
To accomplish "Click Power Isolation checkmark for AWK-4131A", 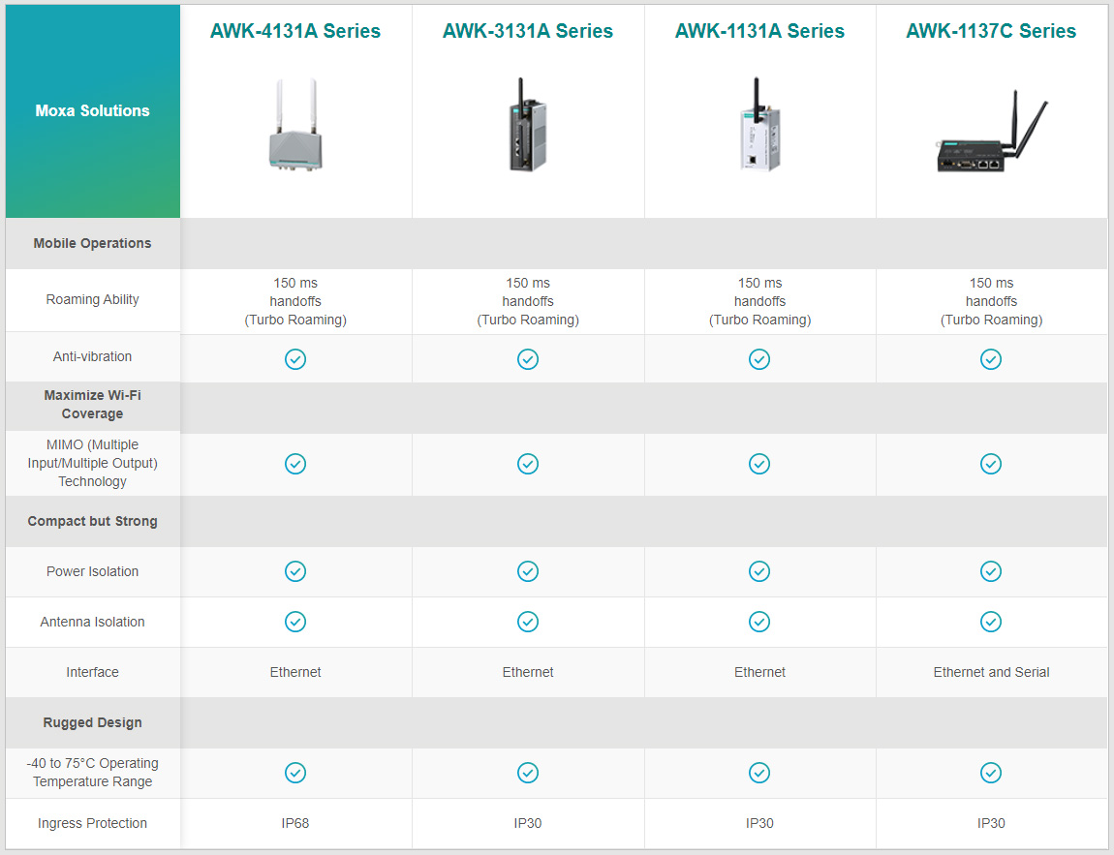I will point(295,571).
